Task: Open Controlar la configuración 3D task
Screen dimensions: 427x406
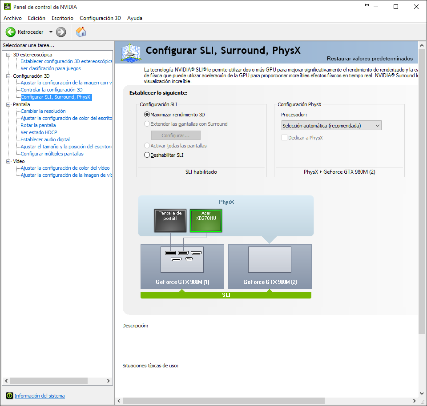Action: pos(52,90)
